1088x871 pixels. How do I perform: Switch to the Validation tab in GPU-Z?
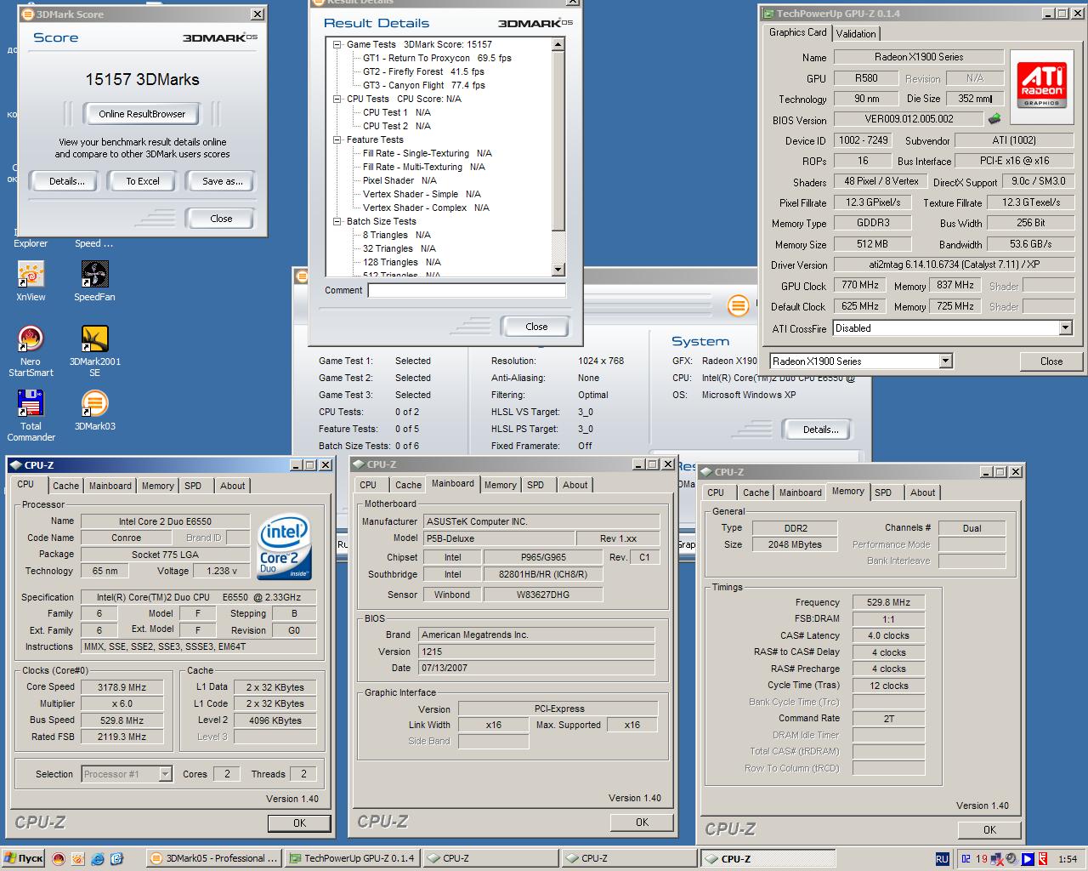[x=856, y=34]
